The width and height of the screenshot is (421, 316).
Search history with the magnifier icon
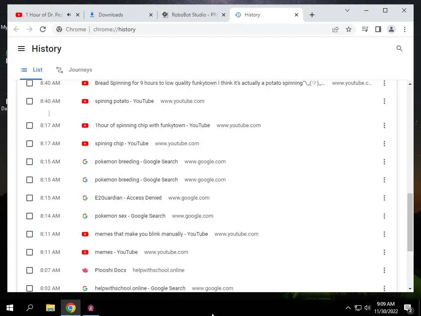(x=399, y=49)
